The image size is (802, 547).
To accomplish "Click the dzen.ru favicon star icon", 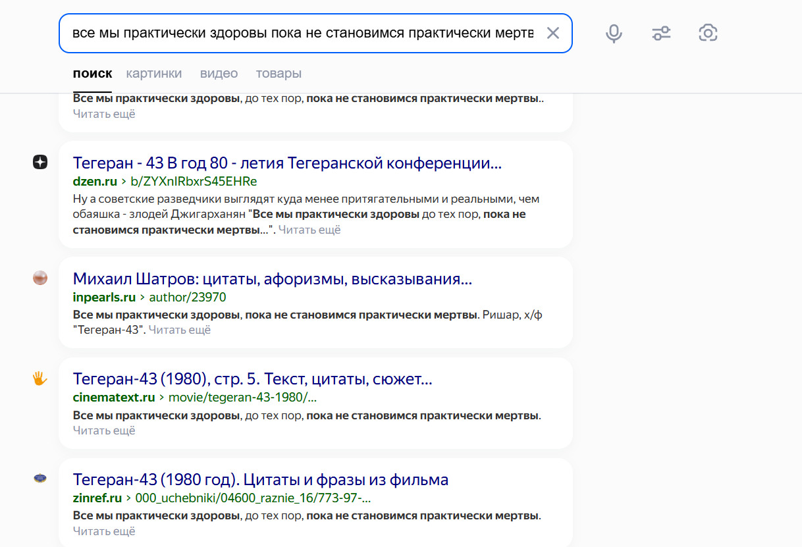I will (40, 162).
